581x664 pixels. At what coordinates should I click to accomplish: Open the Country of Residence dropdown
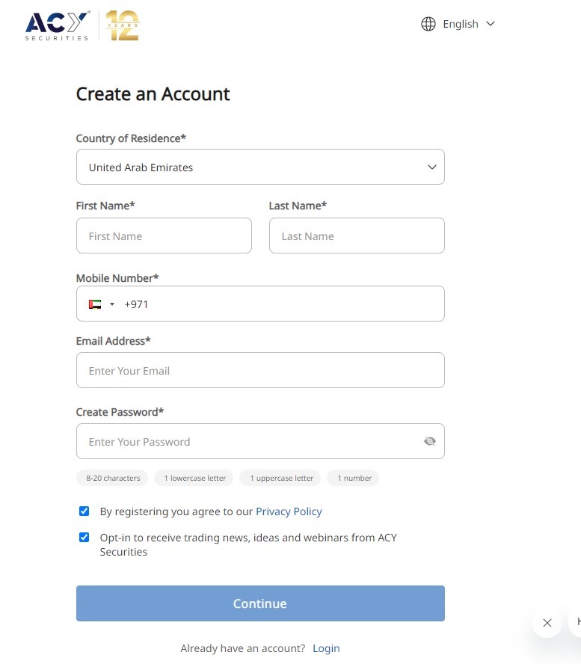click(x=260, y=167)
